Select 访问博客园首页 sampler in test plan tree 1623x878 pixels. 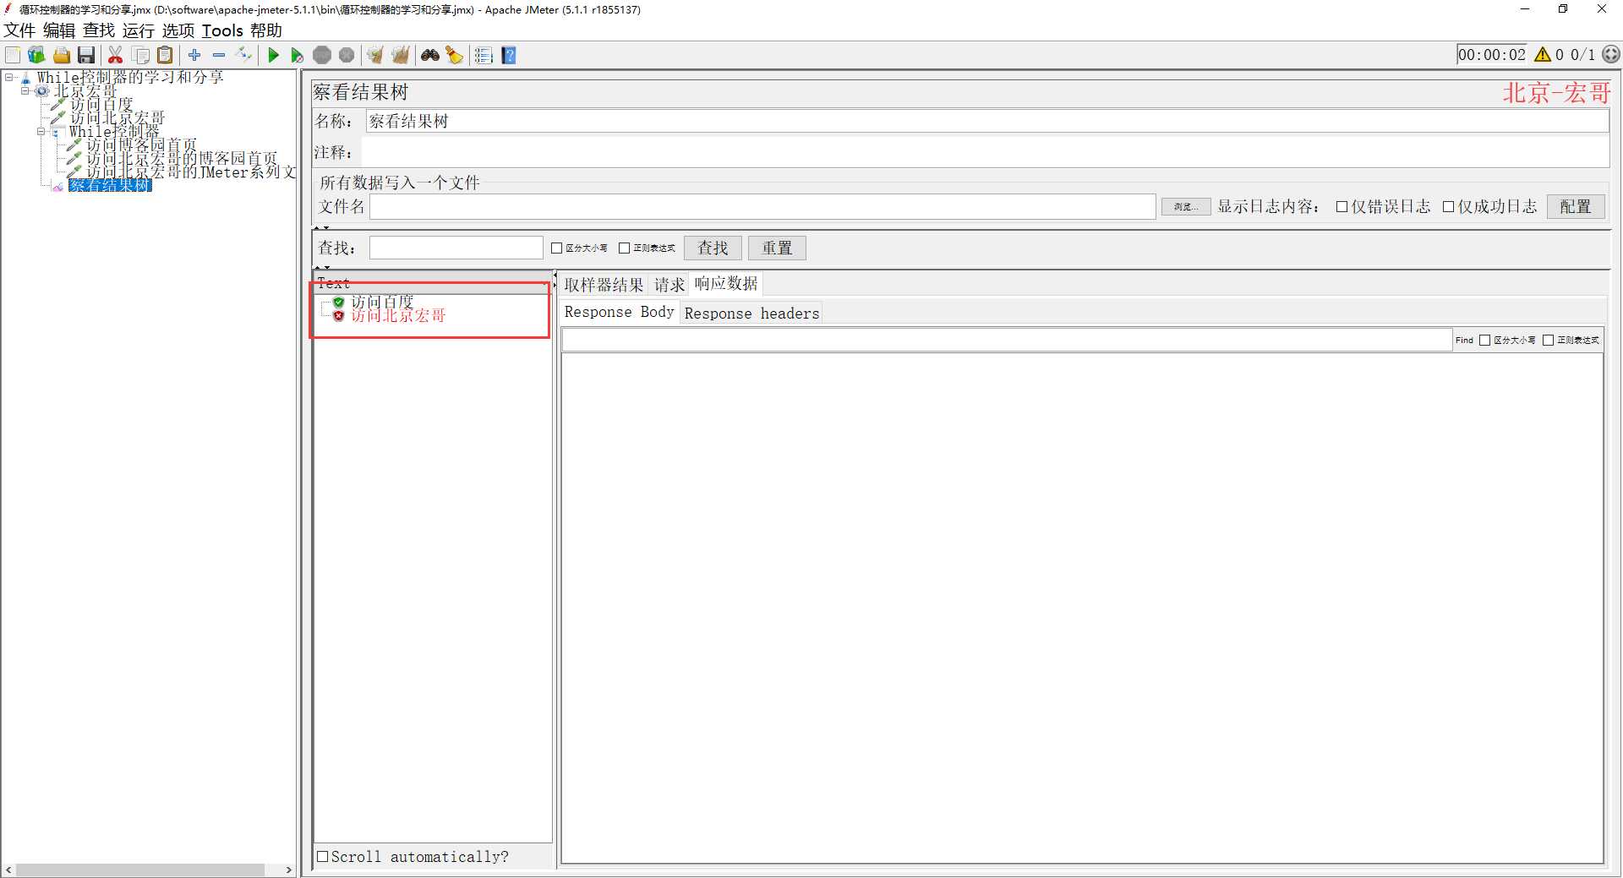point(141,145)
